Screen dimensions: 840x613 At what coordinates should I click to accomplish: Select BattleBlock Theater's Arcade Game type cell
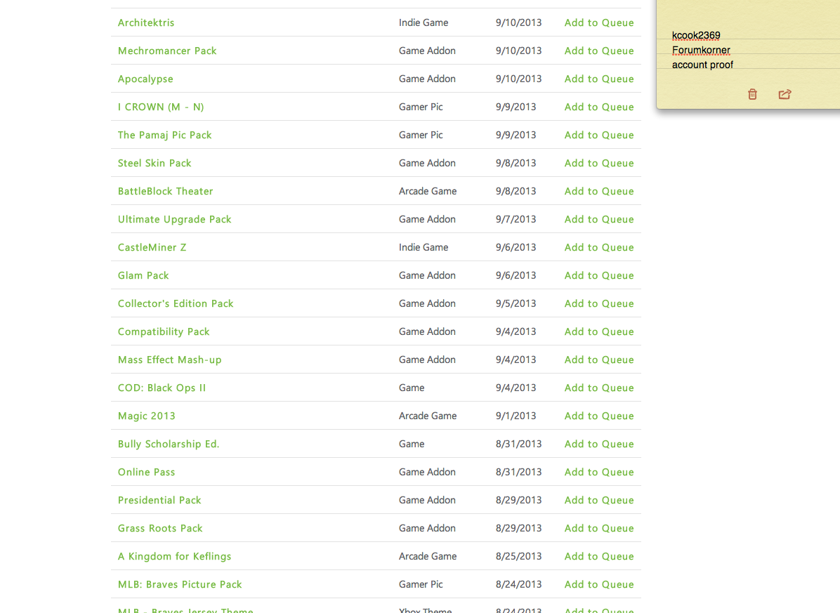pos(428,191)
